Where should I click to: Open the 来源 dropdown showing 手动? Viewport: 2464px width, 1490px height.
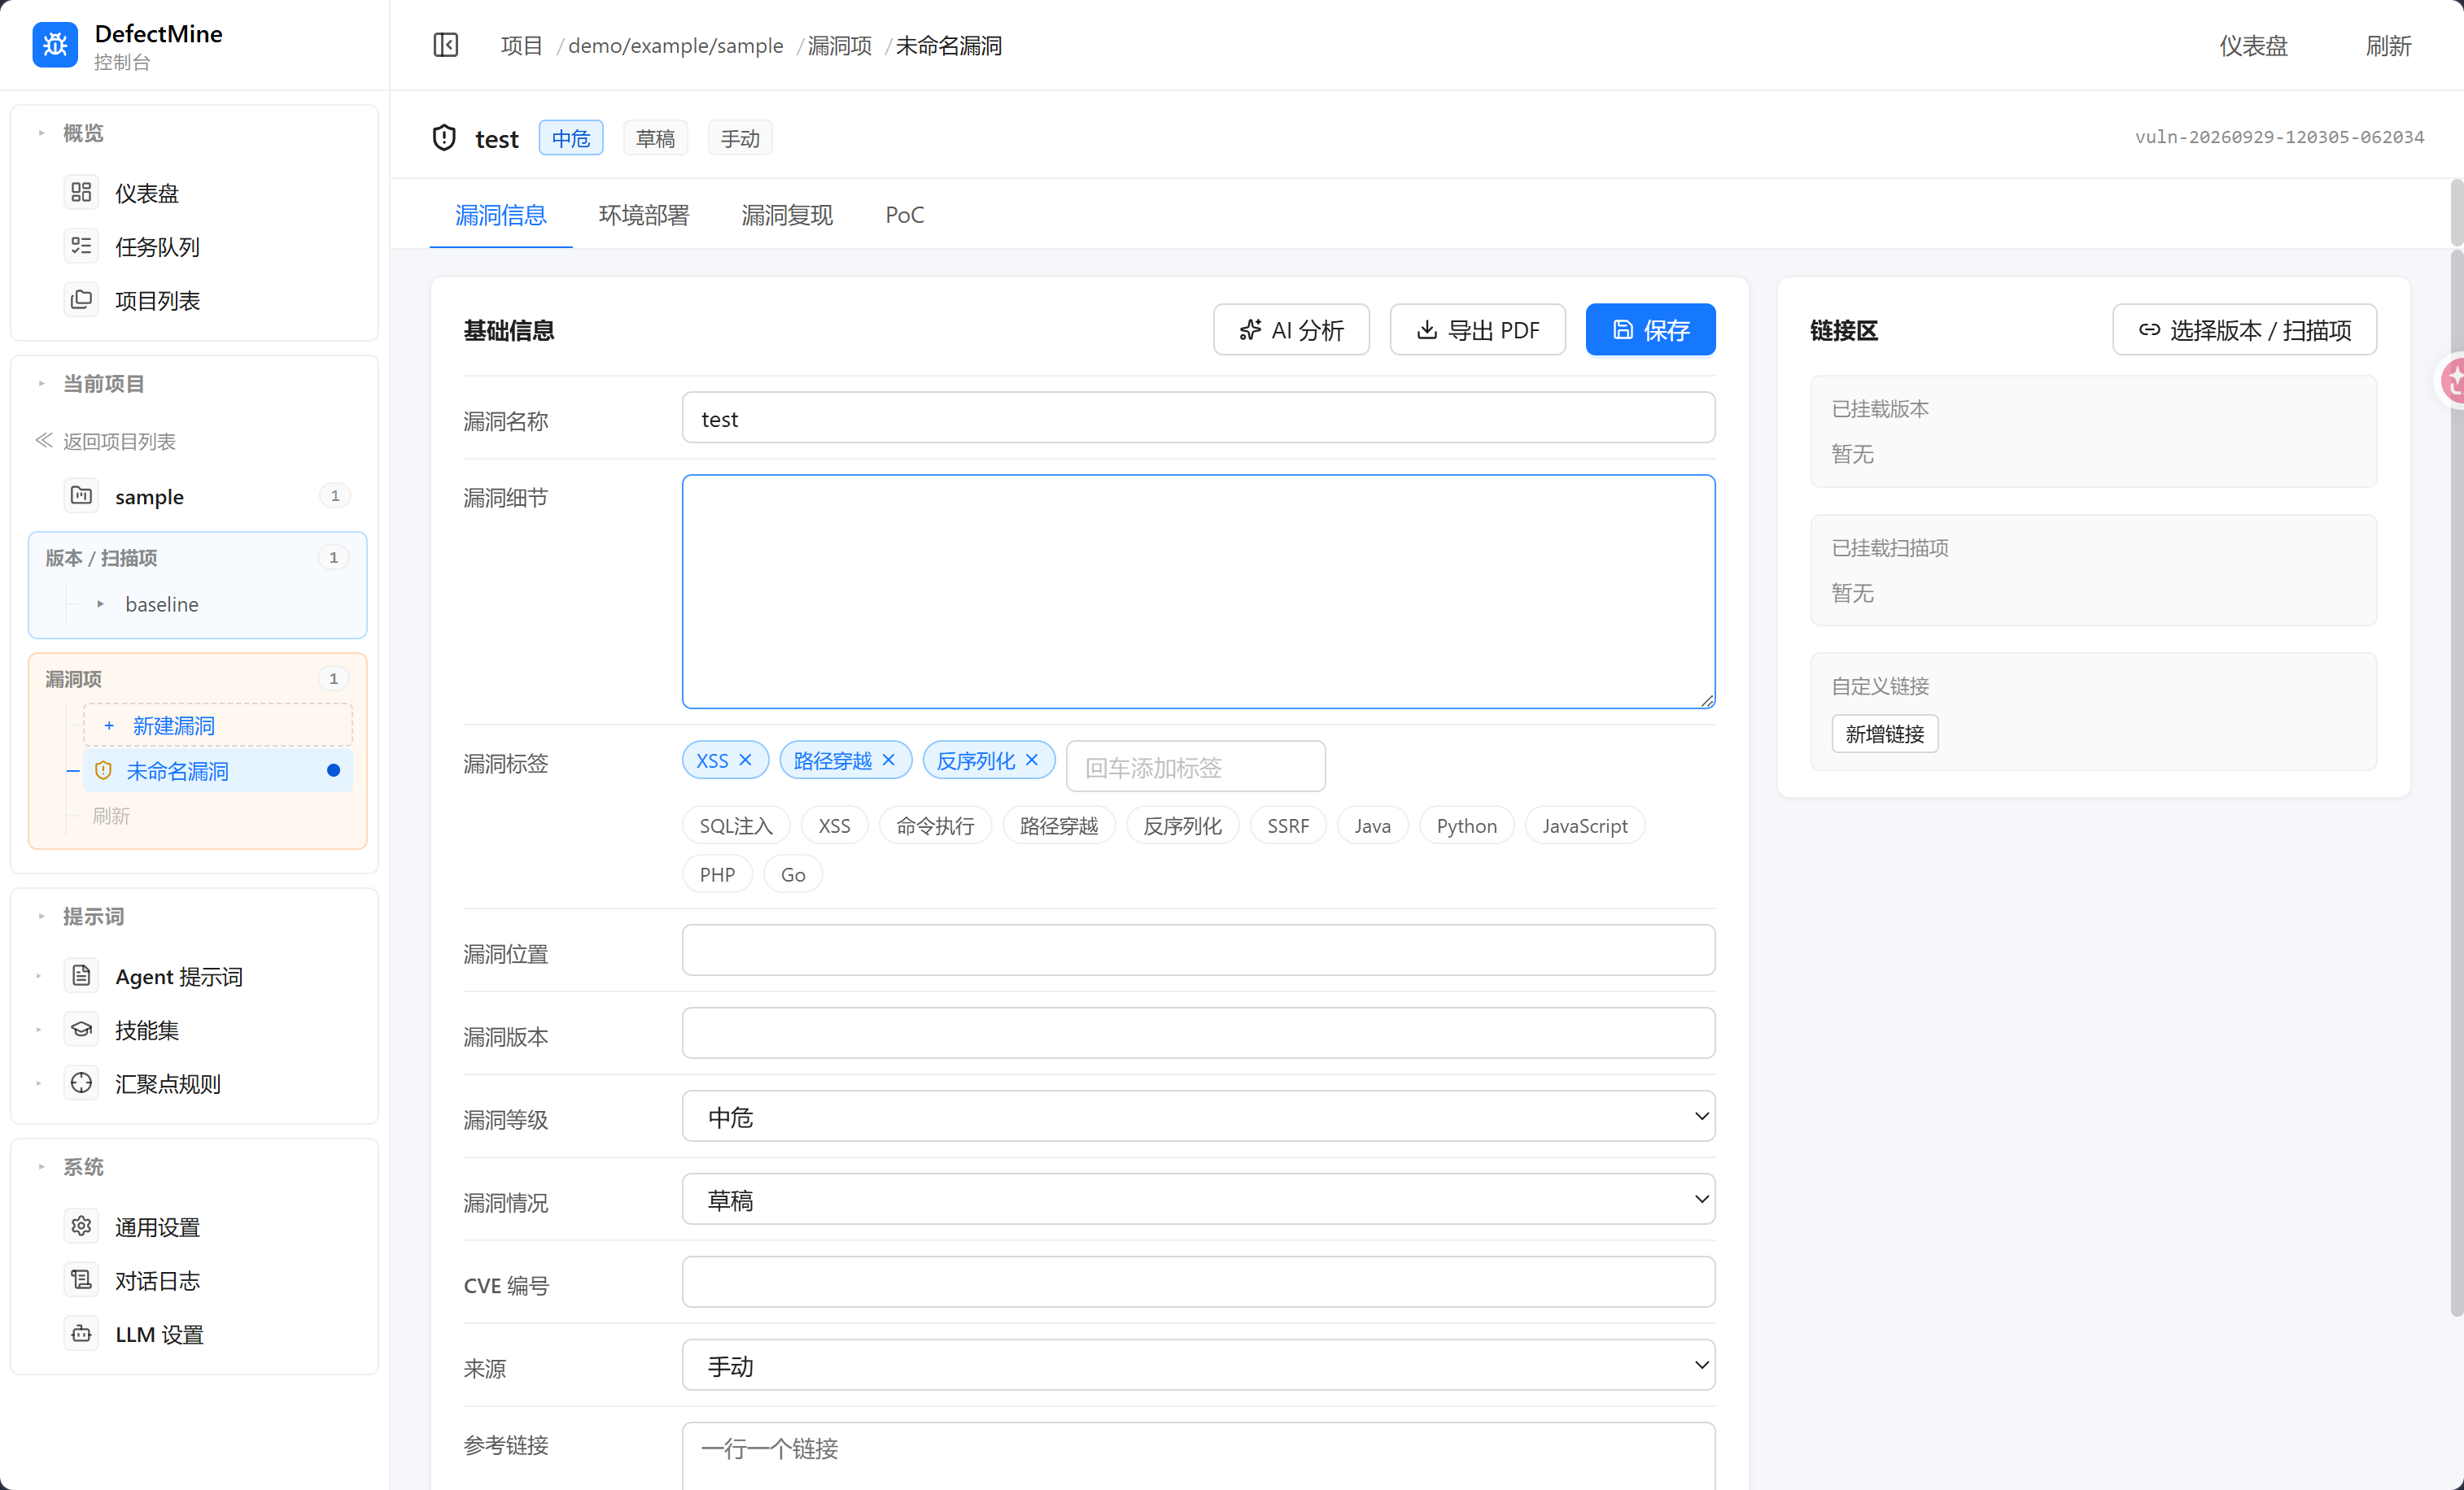point(1198,1365)
